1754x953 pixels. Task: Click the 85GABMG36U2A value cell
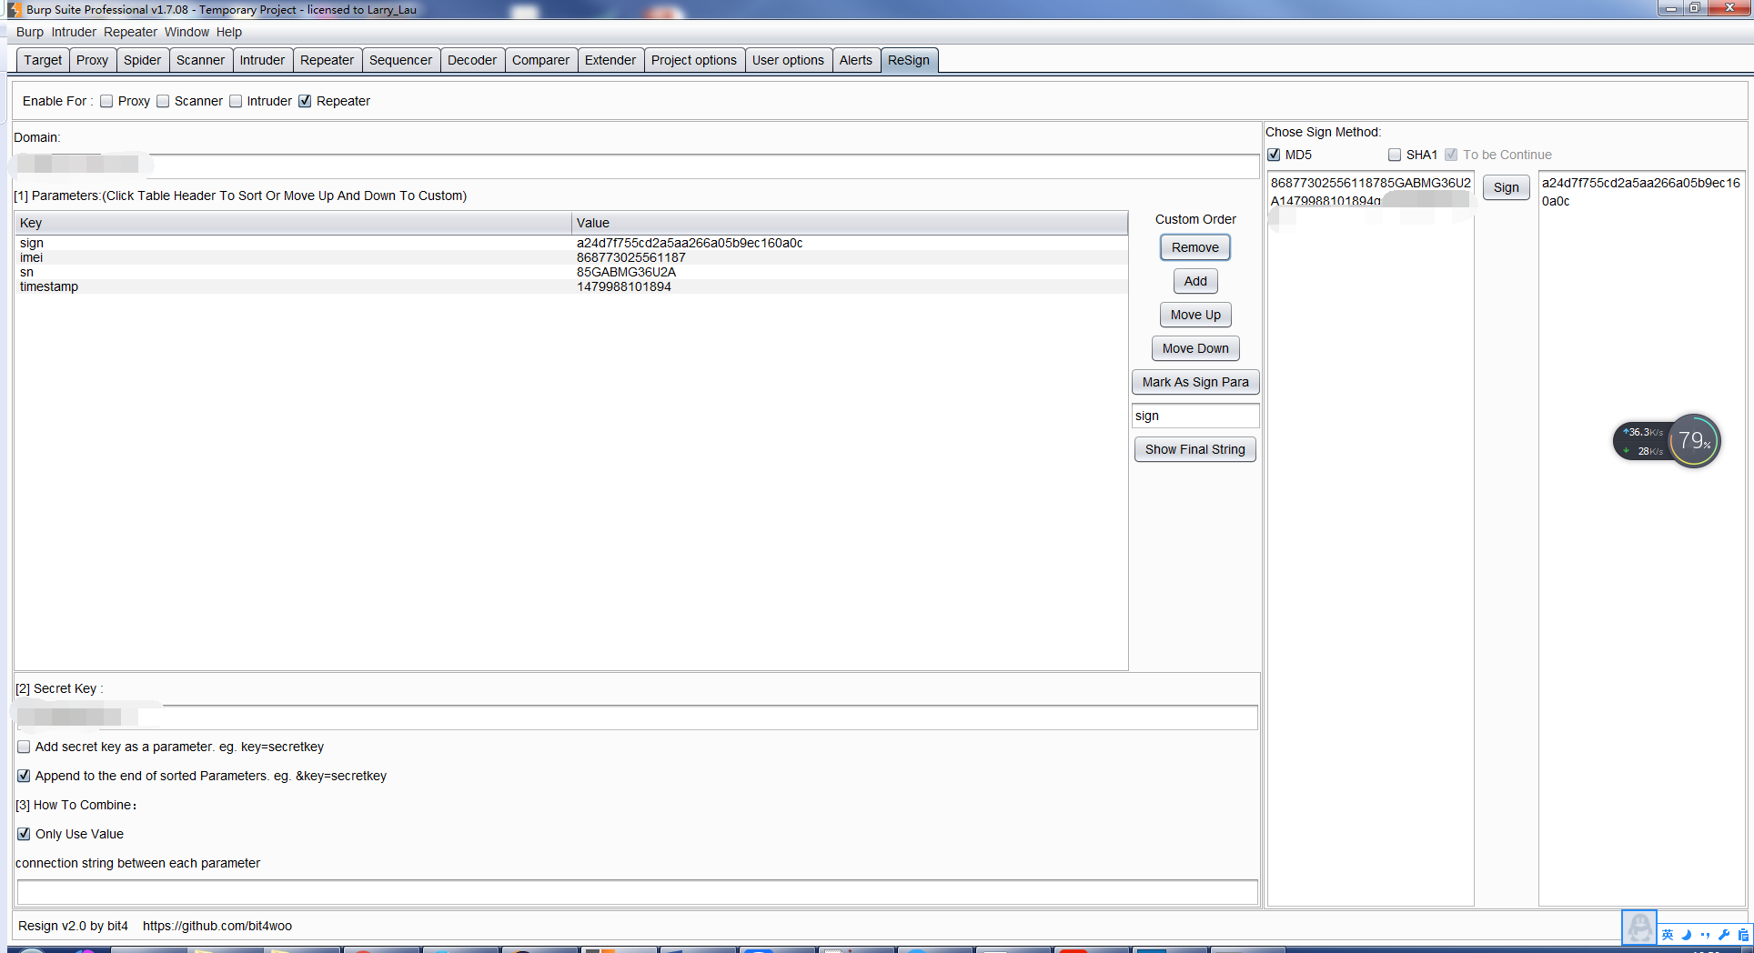pos(850,272)
